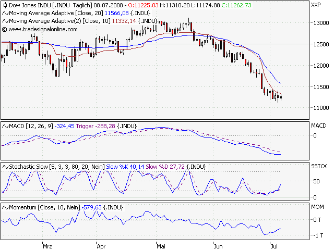Click the line icon beside Moving Average Adaptive(2)
Viewport: 334px width, 250px height.
[x=5, y=20]
